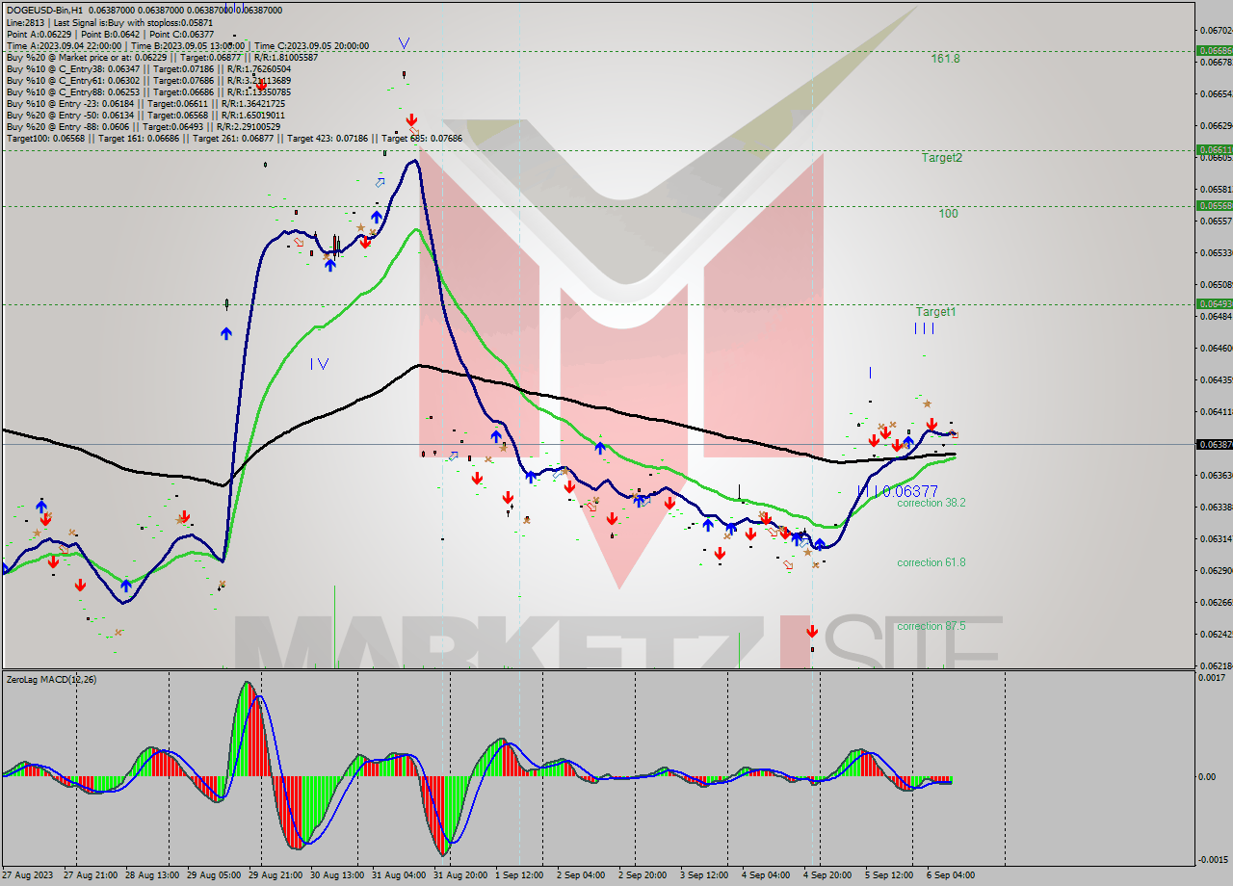Click the '27 Aug 21:00' time label
1233x886 pixels.
92,875
